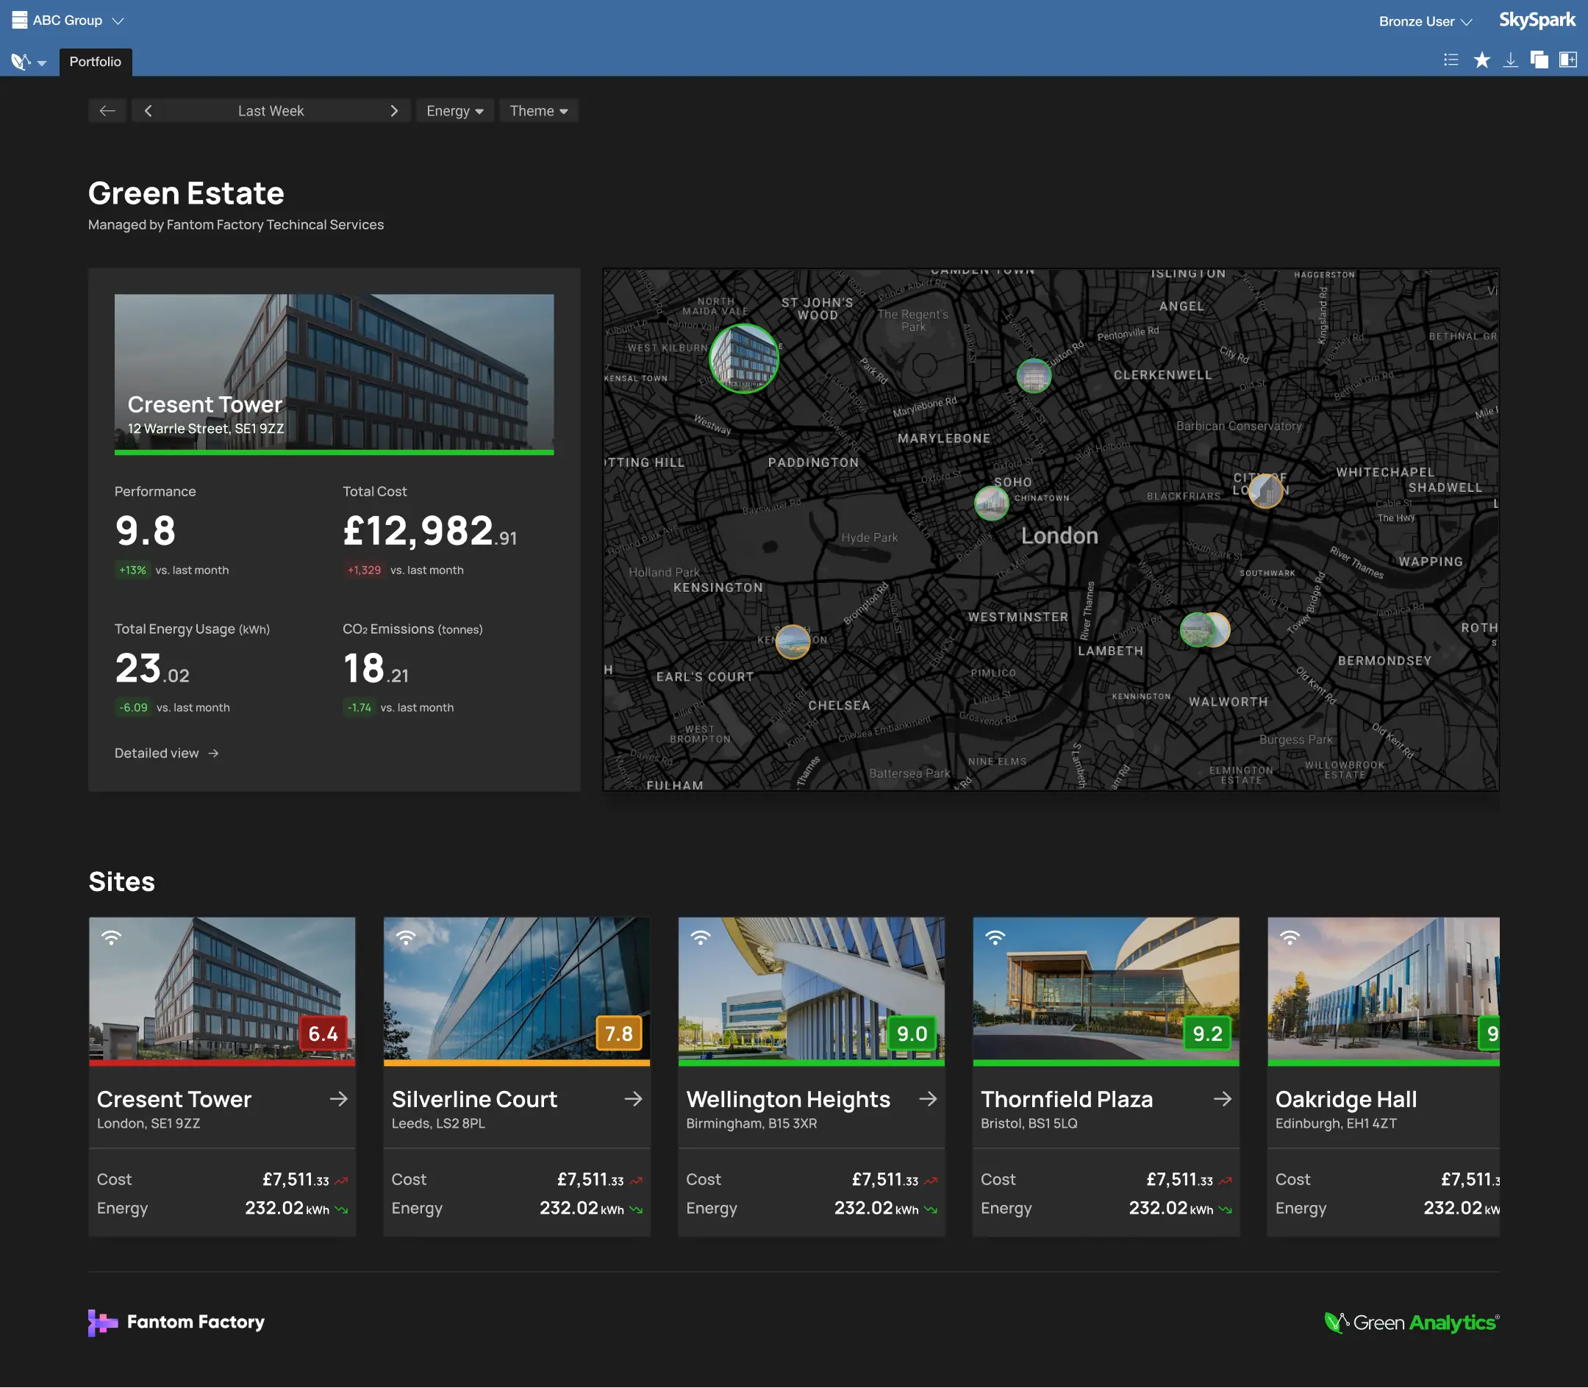The image size is (1588, 1388).
Task: Open Detailed view for Cresent Tower
Action: 167,752
